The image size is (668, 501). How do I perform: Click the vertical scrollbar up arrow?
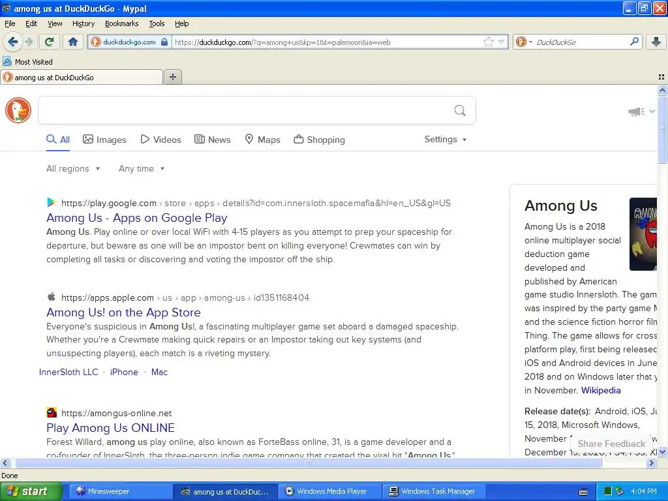pyautogui.click(x=662, y=90)
